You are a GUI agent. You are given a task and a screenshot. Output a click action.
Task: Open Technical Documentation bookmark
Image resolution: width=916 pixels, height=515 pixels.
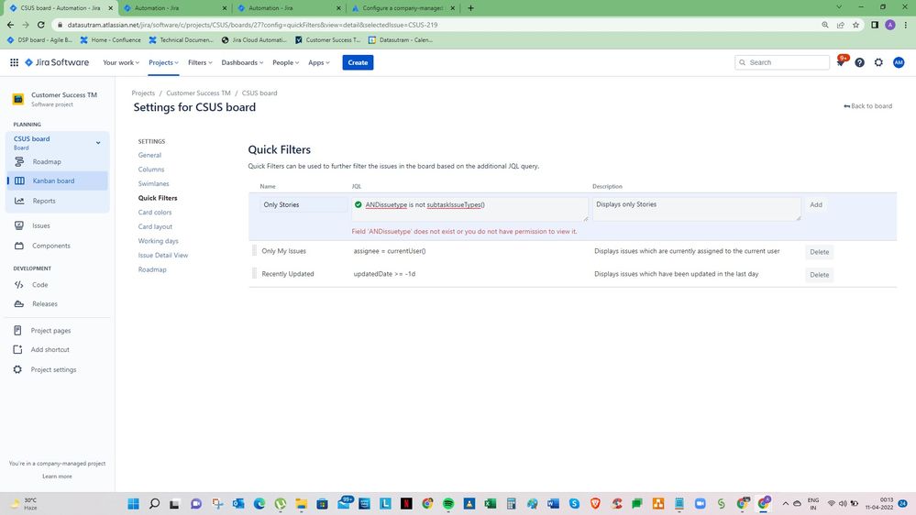click(x=182, y=39)
